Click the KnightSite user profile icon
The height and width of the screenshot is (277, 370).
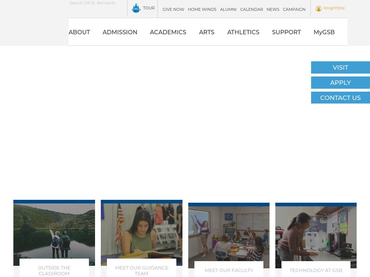(x=318, y=9)
